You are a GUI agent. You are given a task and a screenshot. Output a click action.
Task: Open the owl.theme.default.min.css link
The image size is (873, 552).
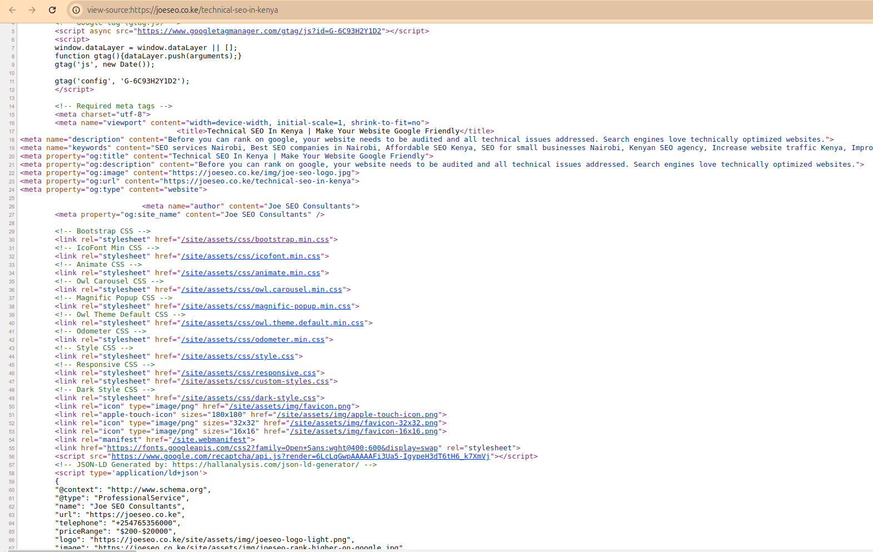[x=272, y=323]
